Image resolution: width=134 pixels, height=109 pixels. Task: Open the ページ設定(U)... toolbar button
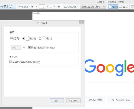coord(8,6)
